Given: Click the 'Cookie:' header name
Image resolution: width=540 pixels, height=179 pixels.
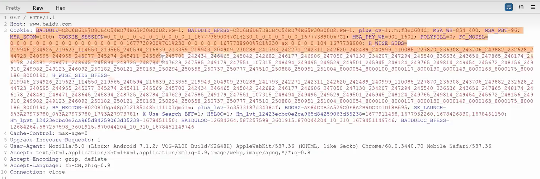Looking at the screenshot, I should tap(21, 30).
